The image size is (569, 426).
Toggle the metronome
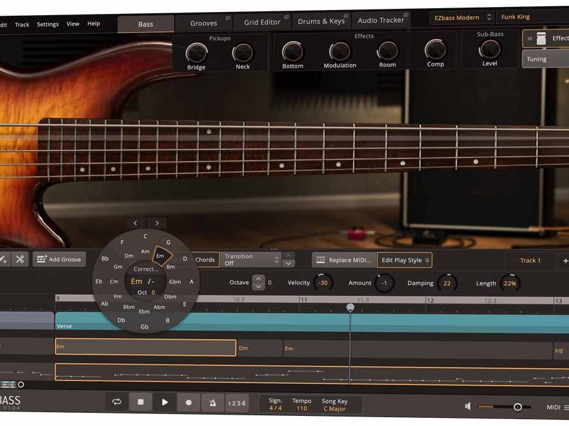point(212,403)
